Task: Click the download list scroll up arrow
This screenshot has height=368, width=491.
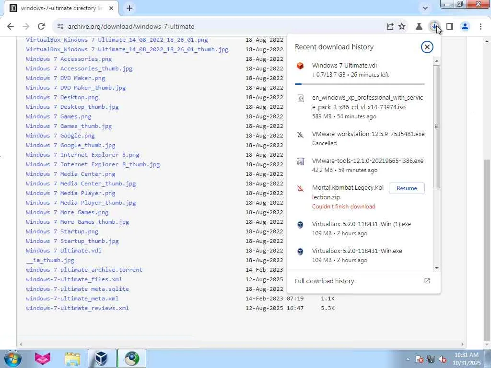Action: tap(437, 61)
